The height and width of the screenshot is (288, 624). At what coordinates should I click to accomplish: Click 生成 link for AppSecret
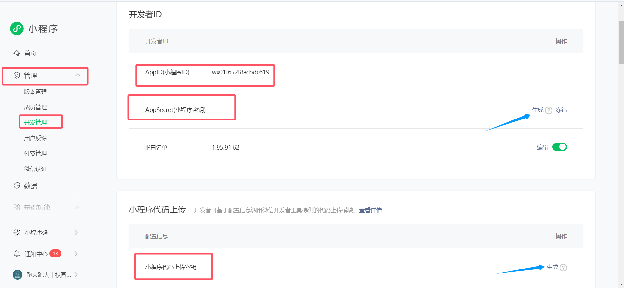tap(538, 110)
